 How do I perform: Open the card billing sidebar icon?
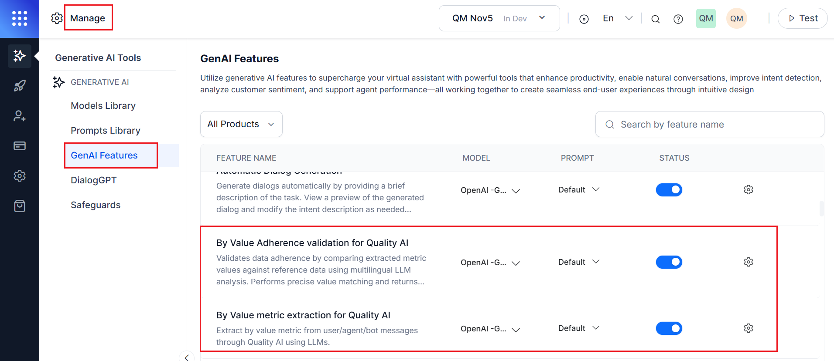[20, 146]
